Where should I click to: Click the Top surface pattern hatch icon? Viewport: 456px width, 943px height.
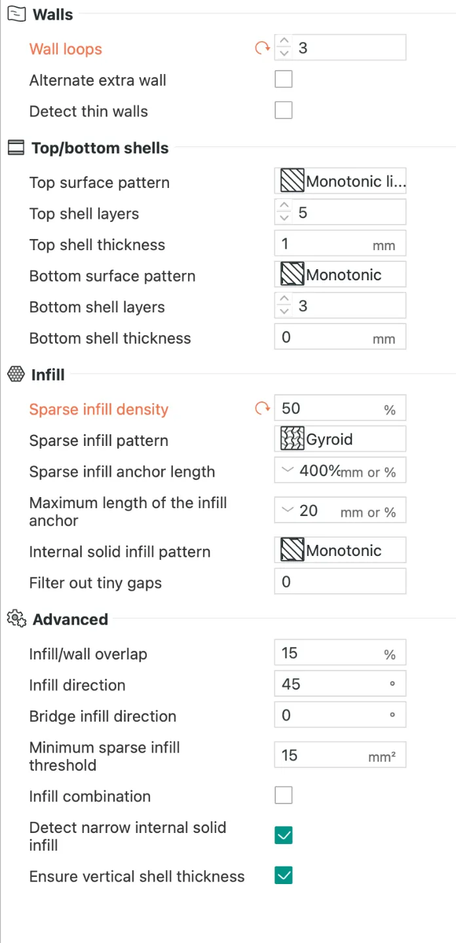coord(292,181)
